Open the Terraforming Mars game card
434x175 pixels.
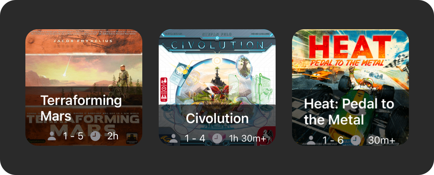(84, 87)
